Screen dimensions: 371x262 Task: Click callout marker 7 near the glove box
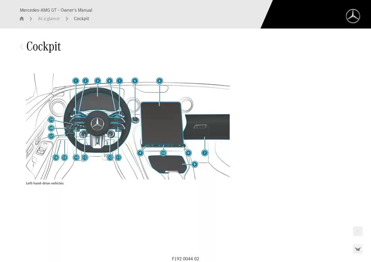tap(205, 153)
